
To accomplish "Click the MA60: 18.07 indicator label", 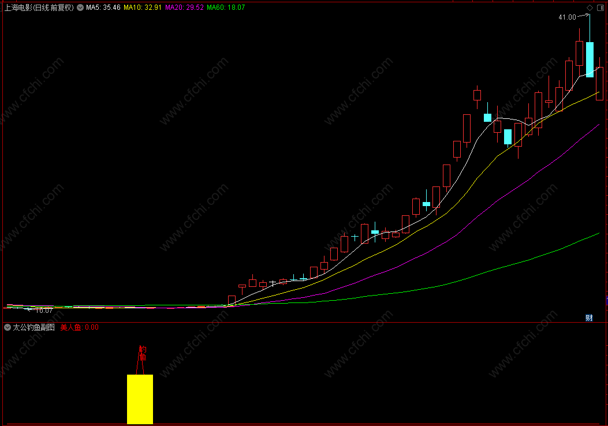I will (226, 8).
